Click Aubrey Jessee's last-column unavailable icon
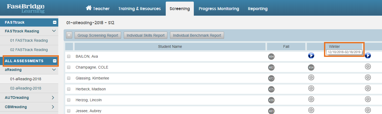Image resolution: width=382 pixels, height=114 pixels. tap(368, 110)
